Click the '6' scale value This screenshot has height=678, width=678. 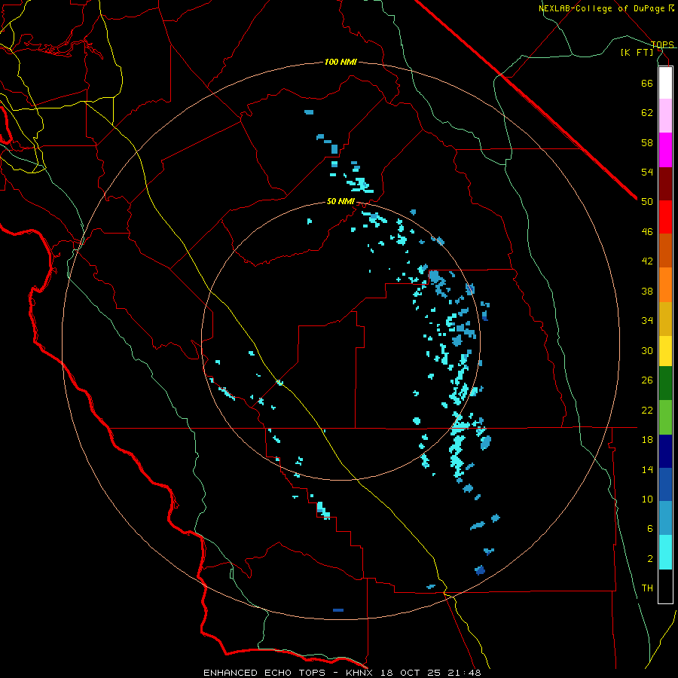[649, 529]
